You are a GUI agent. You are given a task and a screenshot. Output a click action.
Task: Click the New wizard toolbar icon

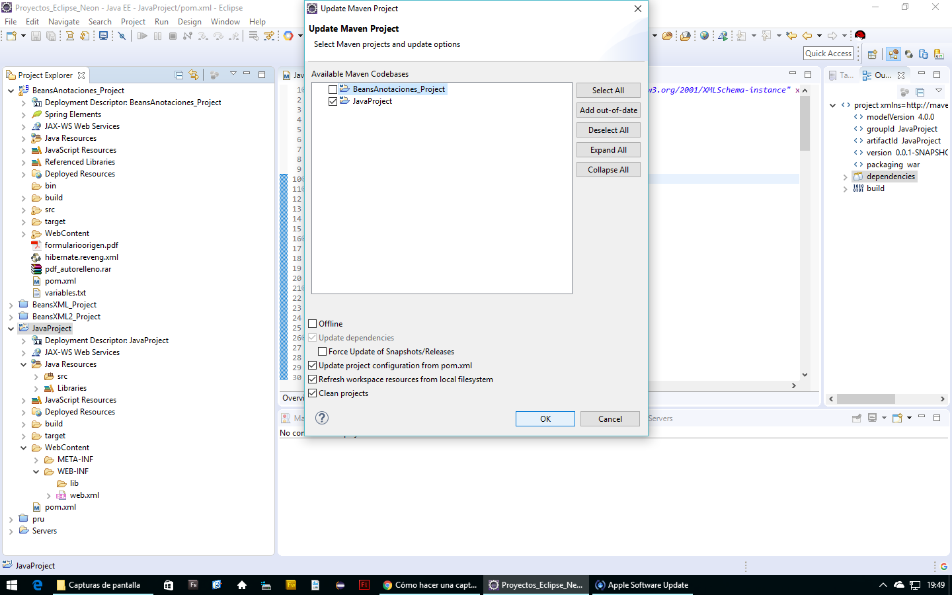click(11, 36)
